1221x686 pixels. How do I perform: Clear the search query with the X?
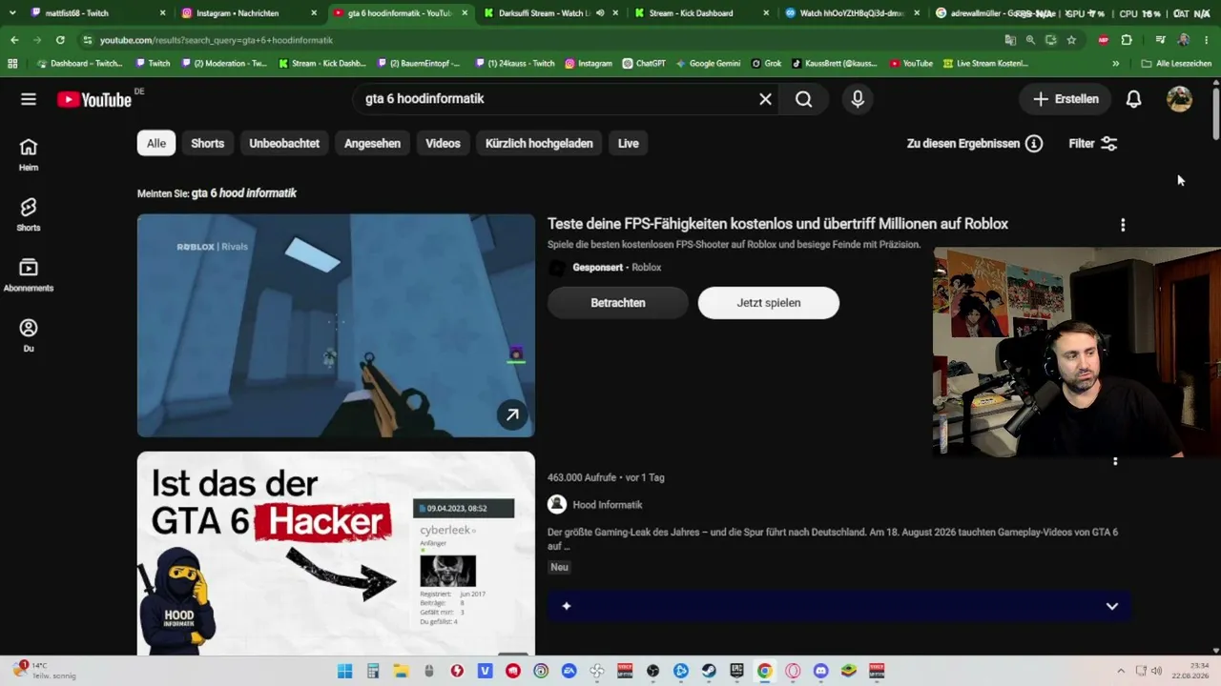(765, 99)
